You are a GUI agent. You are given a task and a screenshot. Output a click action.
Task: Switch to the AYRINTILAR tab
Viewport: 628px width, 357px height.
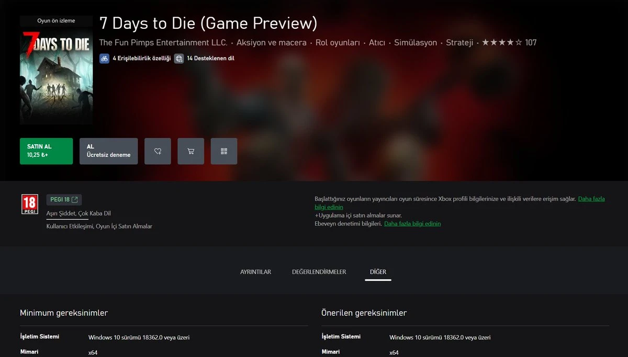coord(255,272)
